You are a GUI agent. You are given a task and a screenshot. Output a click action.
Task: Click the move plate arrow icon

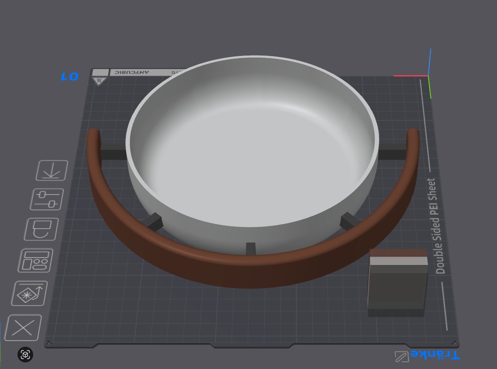pos(52,171)
